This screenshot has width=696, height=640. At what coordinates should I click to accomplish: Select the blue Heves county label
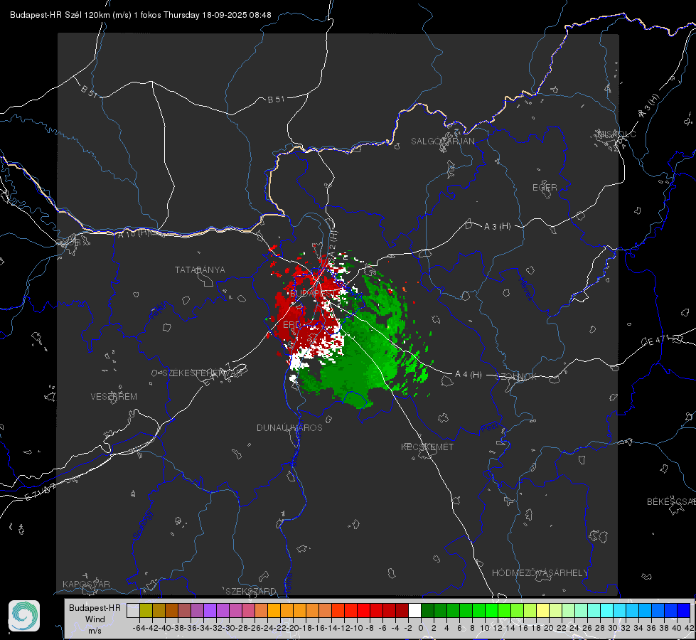pyautogui.click(x=526, y=288)
